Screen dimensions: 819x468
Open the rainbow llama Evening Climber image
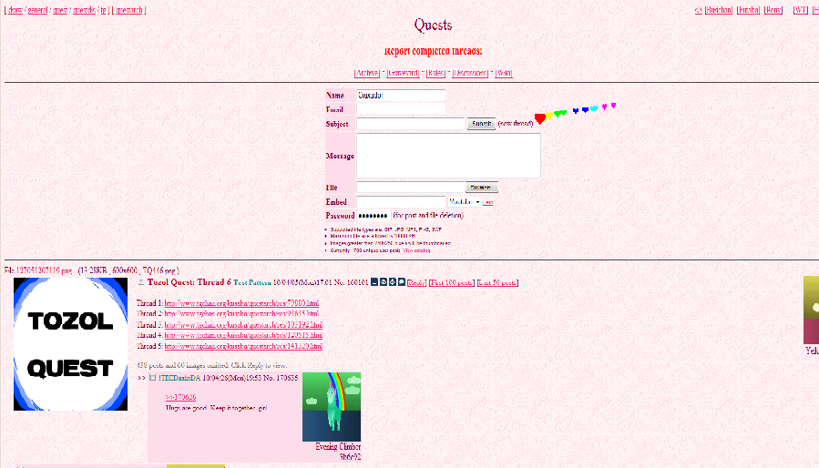332,406
